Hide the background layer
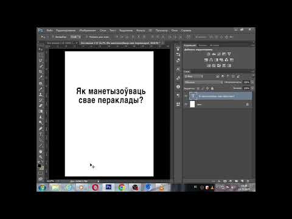292x219 pixels. click(x=186, y=105)
